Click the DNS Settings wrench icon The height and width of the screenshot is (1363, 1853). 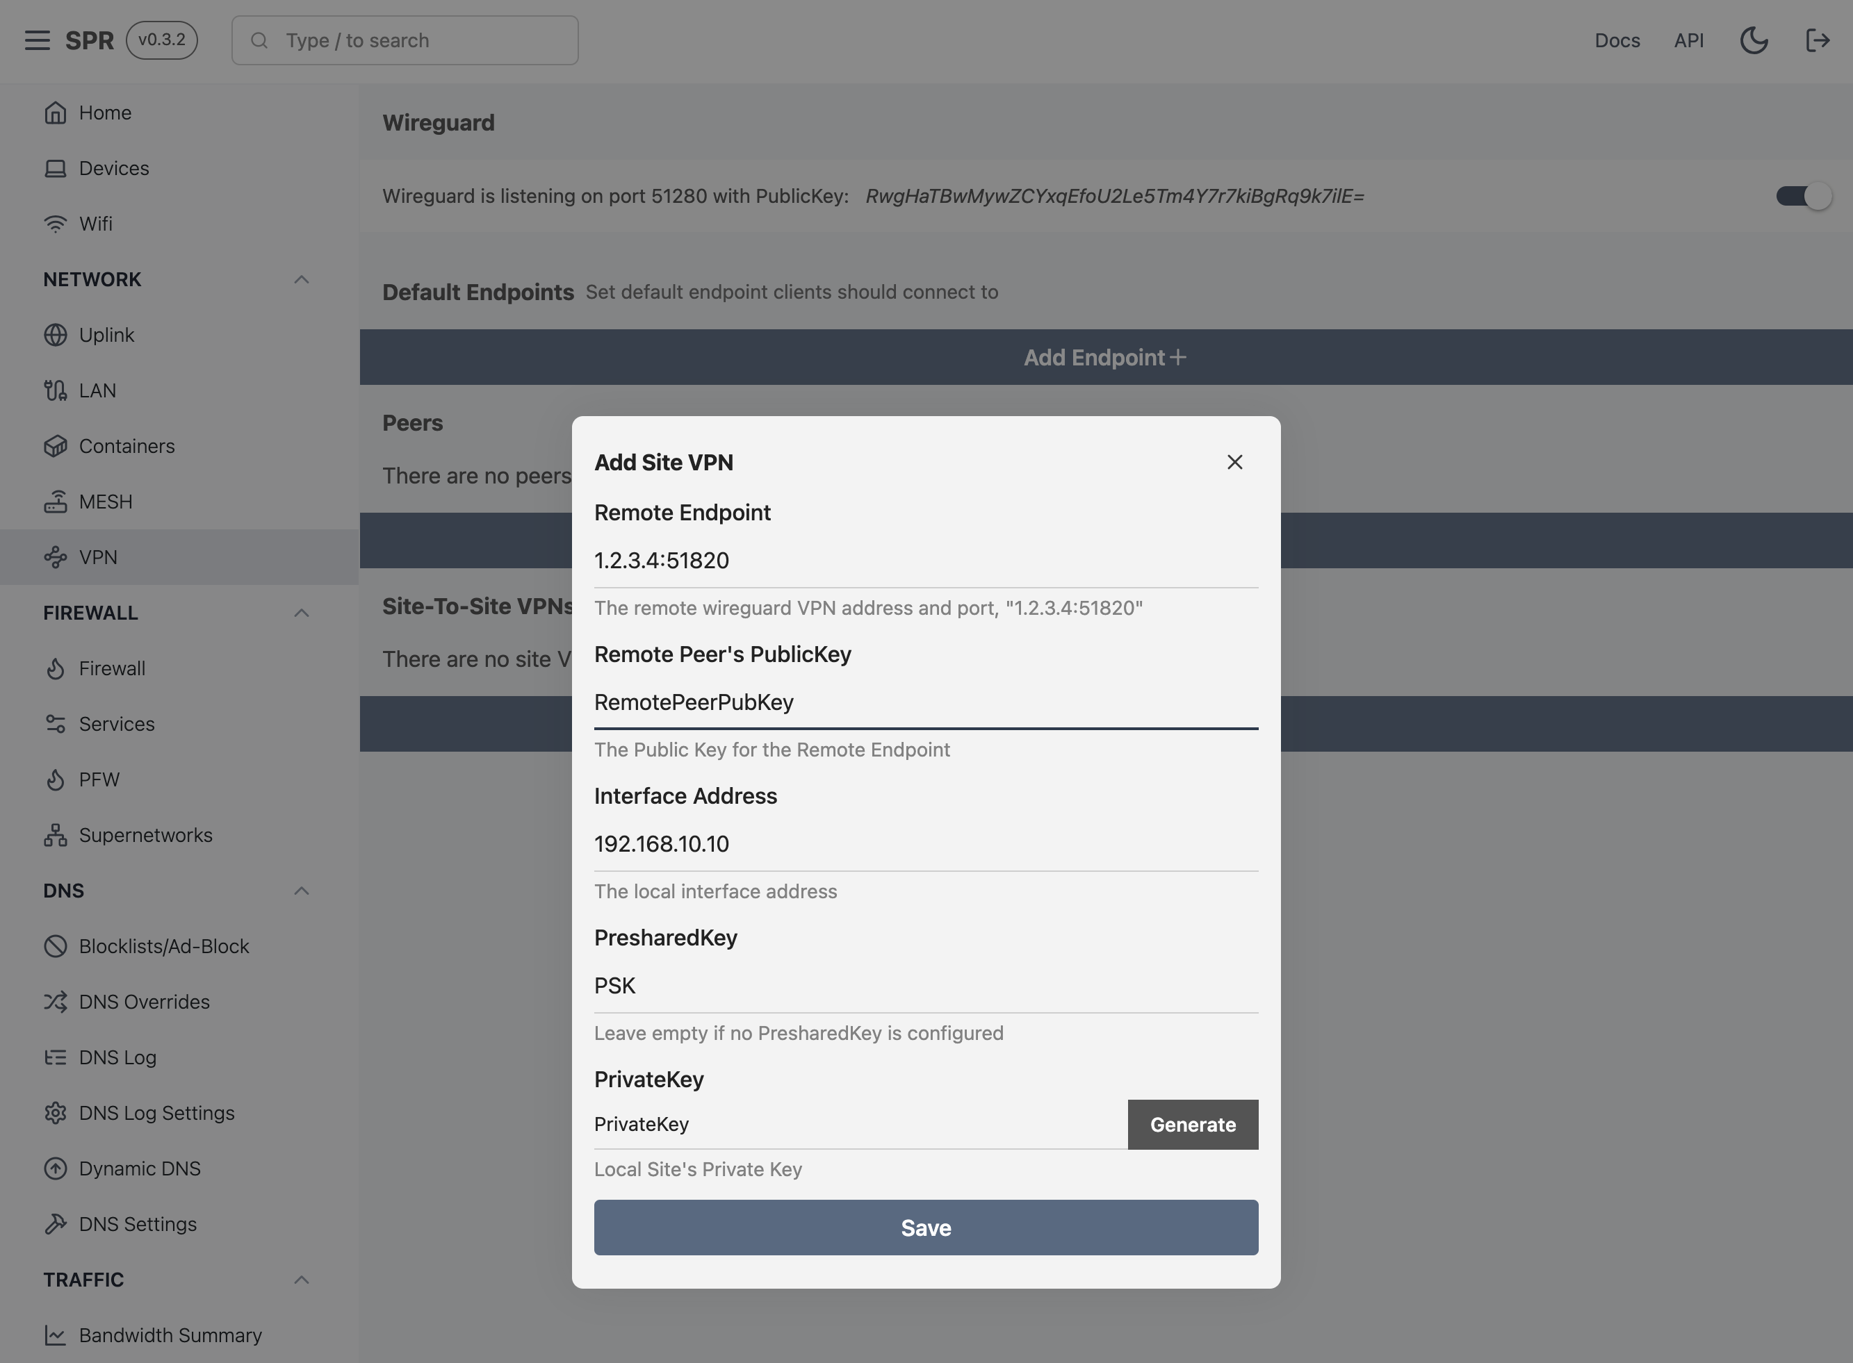56,1223
